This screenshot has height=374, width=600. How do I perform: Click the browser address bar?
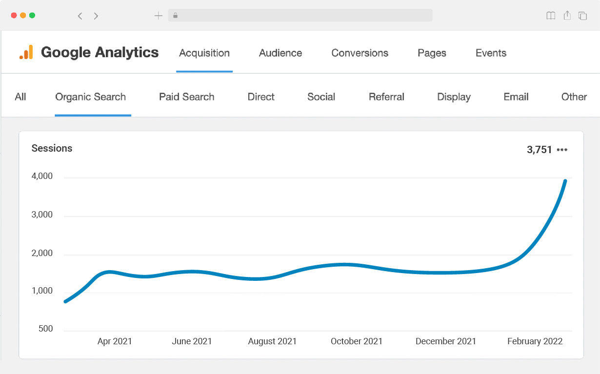click(x=300, y=16)
